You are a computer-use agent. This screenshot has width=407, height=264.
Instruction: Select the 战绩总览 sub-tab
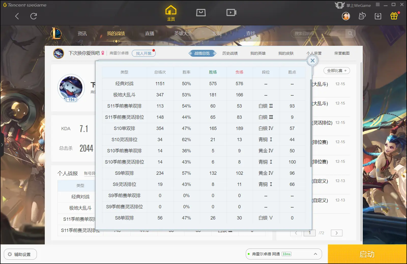202,53
